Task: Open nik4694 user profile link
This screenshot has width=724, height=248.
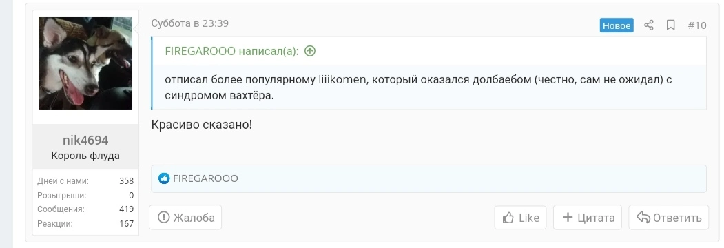Action: [x=85, y=140]
